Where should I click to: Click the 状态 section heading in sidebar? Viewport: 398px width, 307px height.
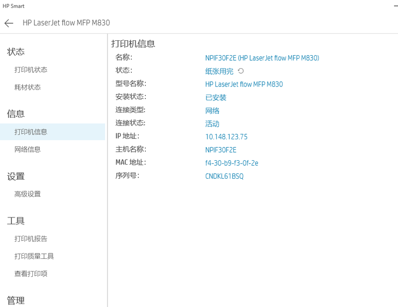pyautogui.click(x=16, y=52)
